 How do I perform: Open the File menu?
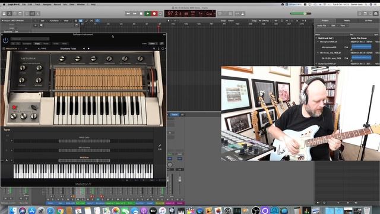(x=24, y=4)
